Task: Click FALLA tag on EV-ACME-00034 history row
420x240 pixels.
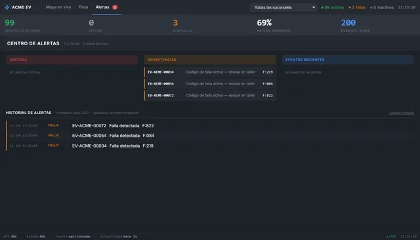Action: 53,146
